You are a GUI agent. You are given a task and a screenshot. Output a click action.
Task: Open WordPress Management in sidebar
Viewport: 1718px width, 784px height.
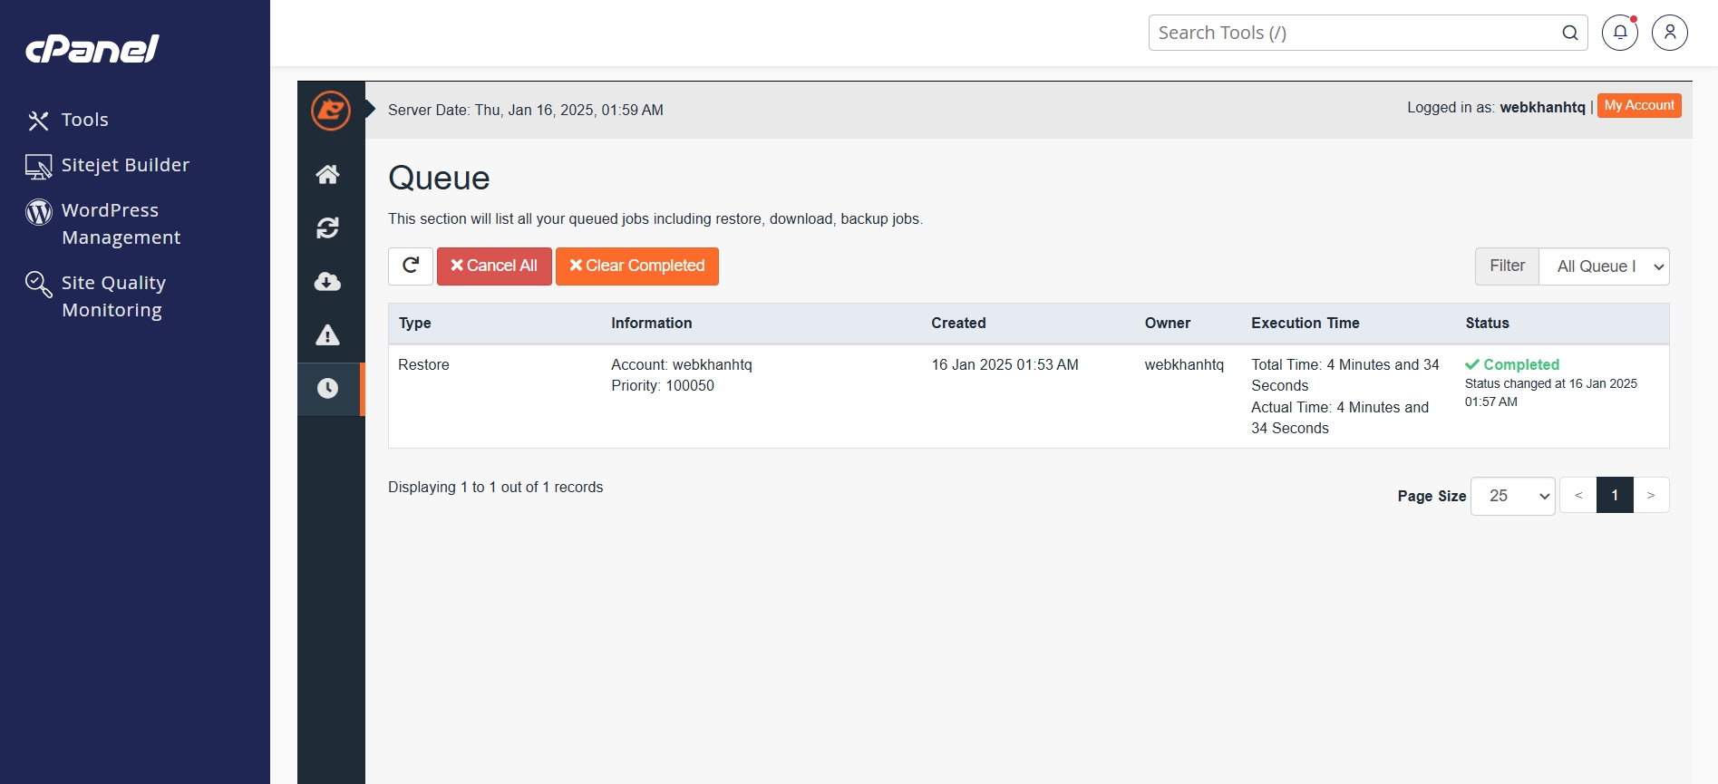tap(121, 224)
